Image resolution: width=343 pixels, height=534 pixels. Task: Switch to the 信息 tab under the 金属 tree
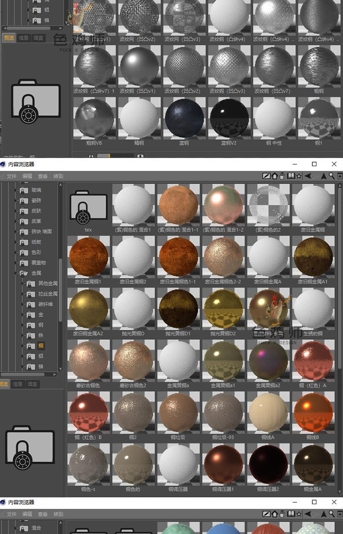(x=17, y=384)
